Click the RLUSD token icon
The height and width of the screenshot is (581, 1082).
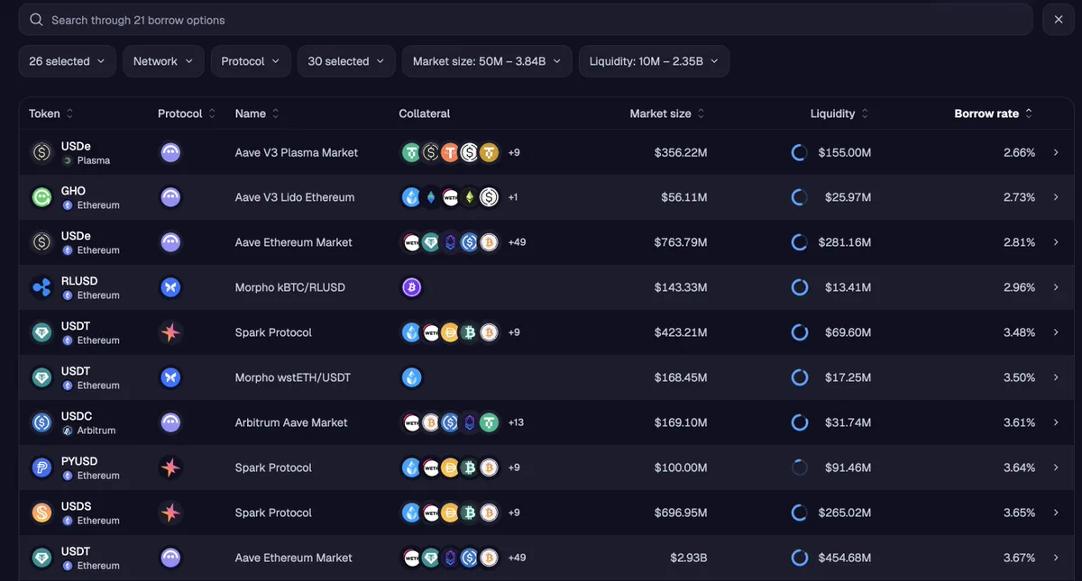point(41,287)
